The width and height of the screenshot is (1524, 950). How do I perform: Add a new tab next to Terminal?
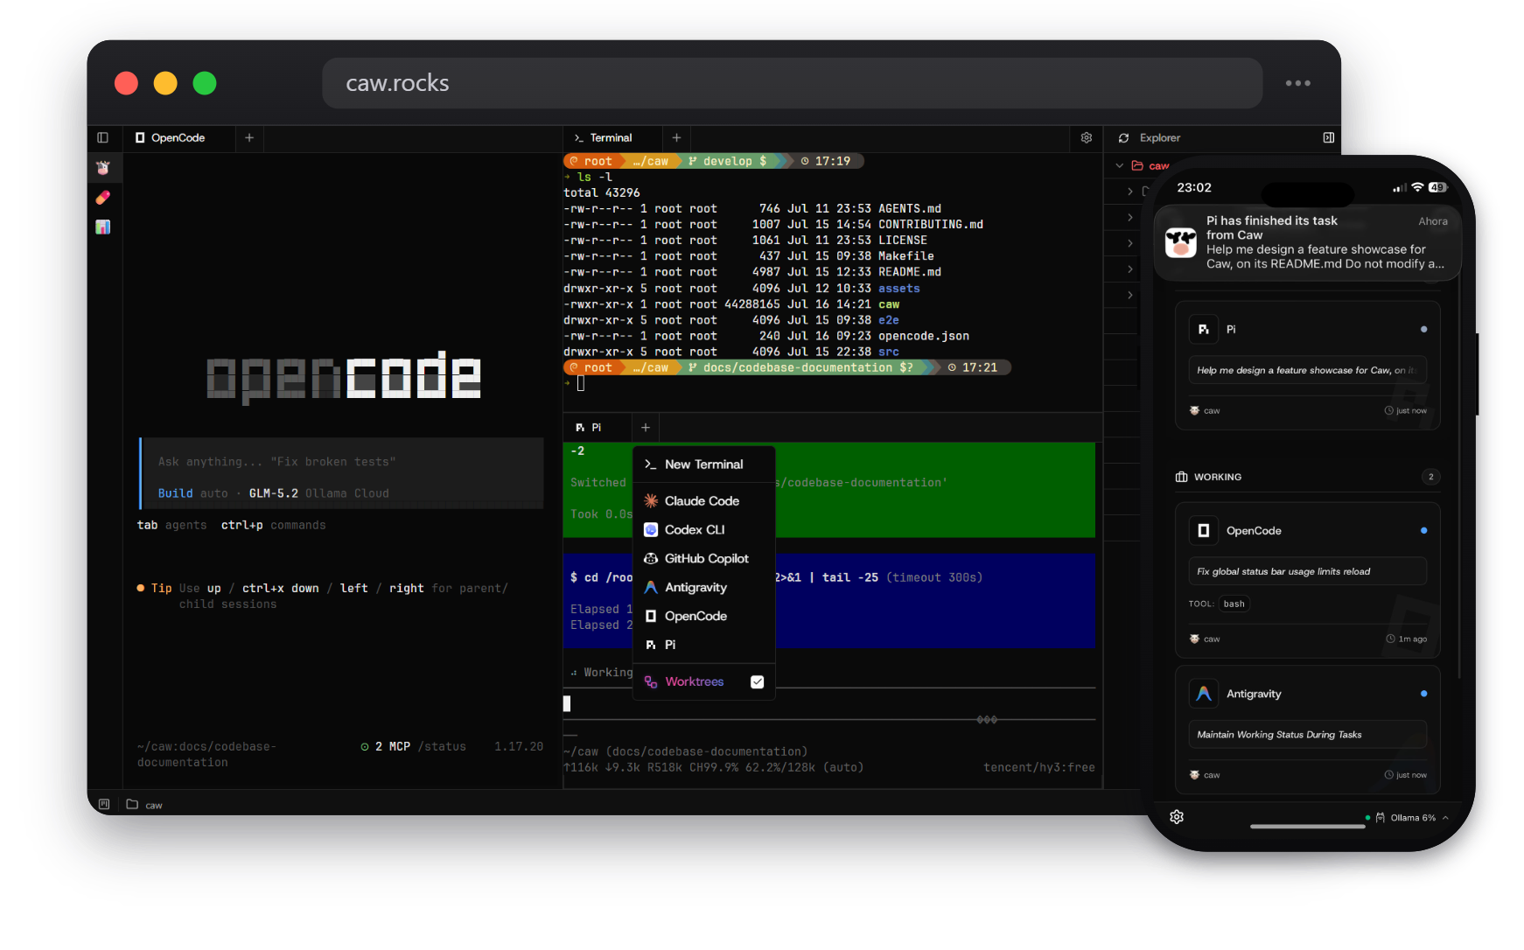click(676, 137)
